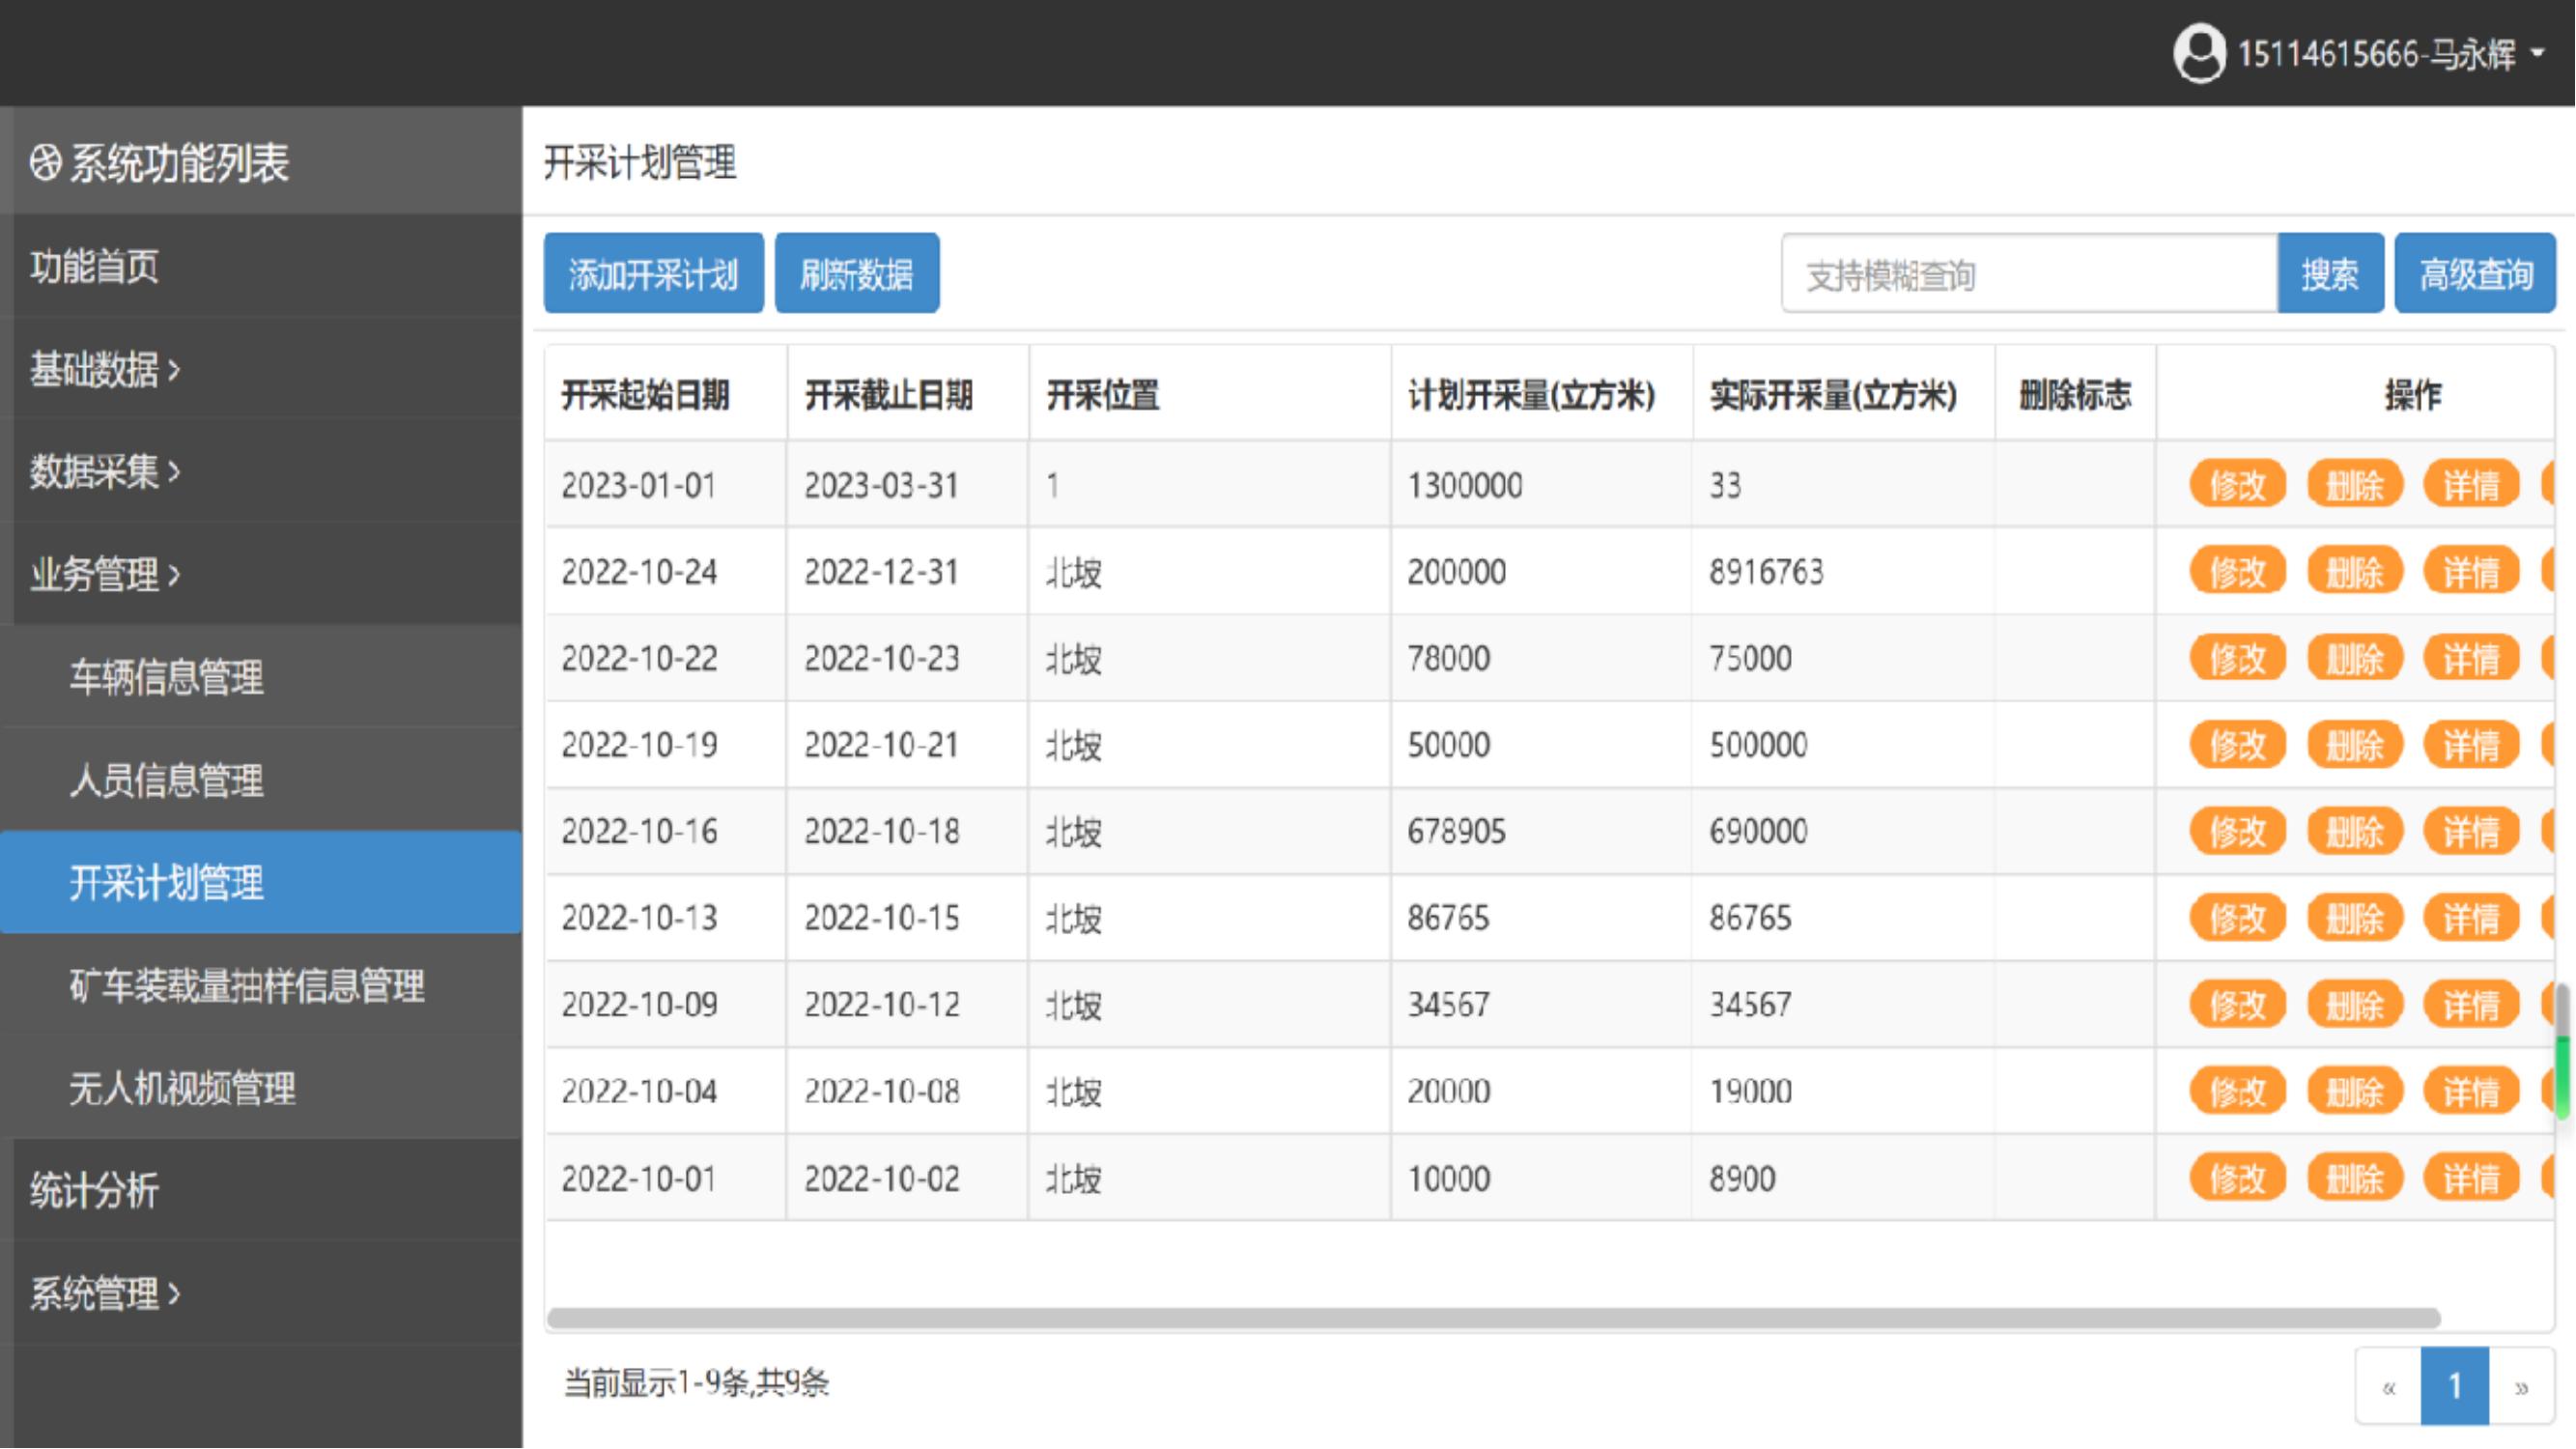Open 车辆信息管理 in the sidebar
The image size is (2576, 1449).
(166, 677)
